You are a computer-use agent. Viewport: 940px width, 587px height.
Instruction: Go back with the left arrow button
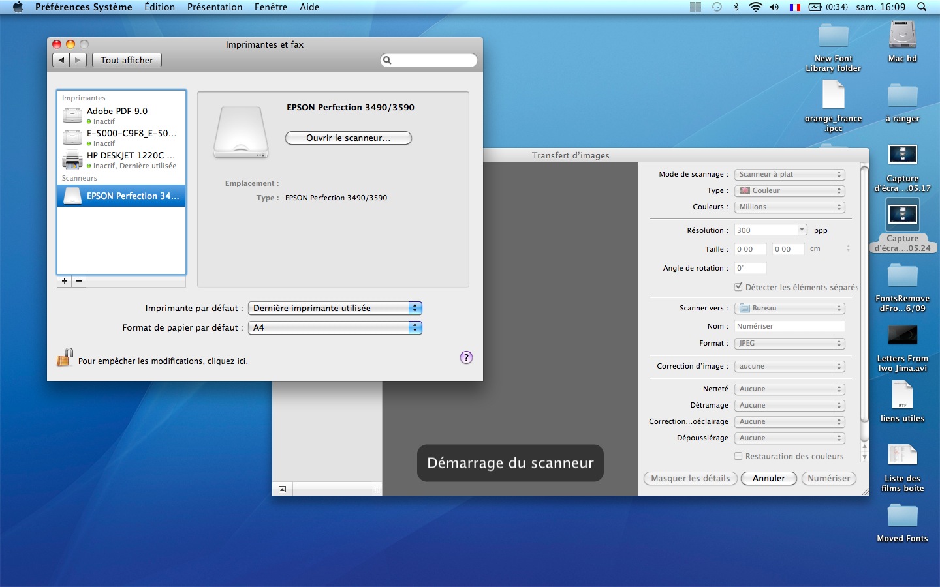(61, 60)
